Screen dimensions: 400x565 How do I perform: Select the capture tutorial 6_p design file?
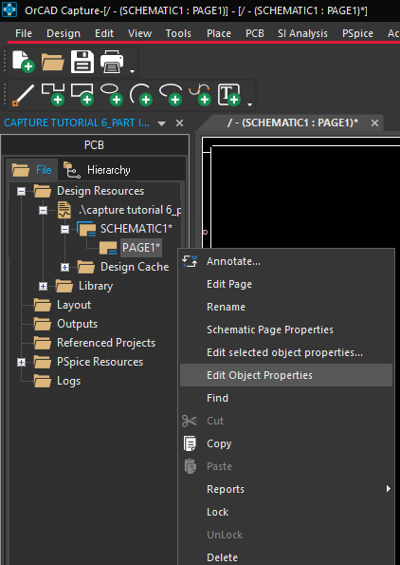[x=130, y=210]
